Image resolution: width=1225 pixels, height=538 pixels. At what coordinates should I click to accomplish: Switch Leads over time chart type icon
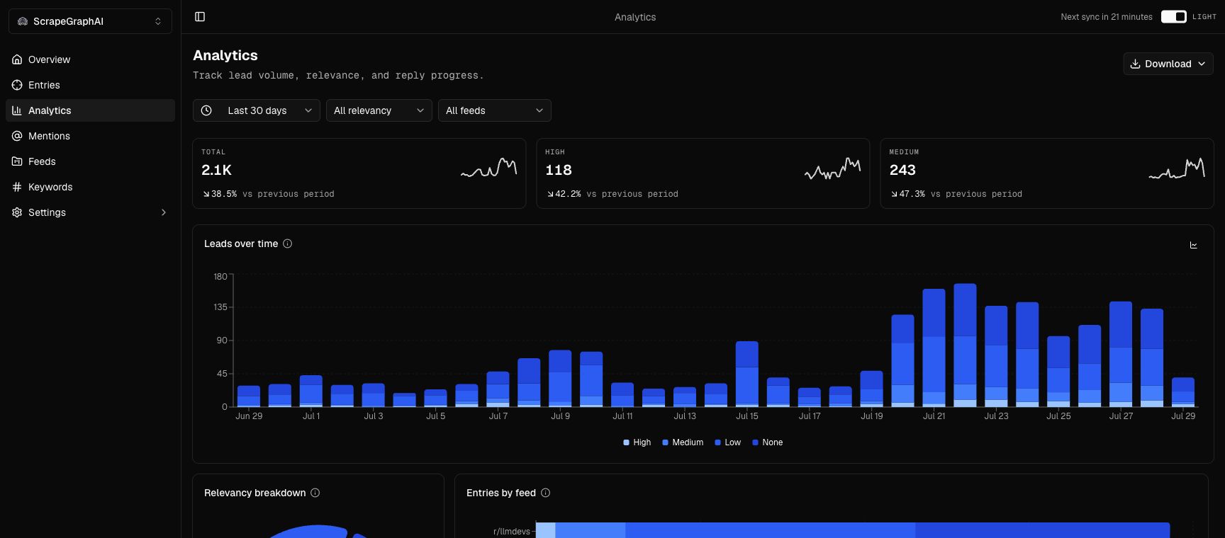click(x=1194, y=245)
